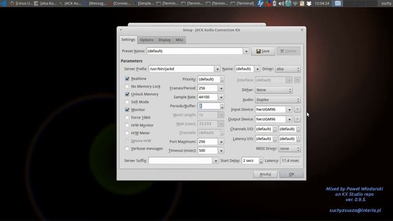Open the Audio Duplex dropdown
The width and height of the screenshot is (393, 221).
278,99
